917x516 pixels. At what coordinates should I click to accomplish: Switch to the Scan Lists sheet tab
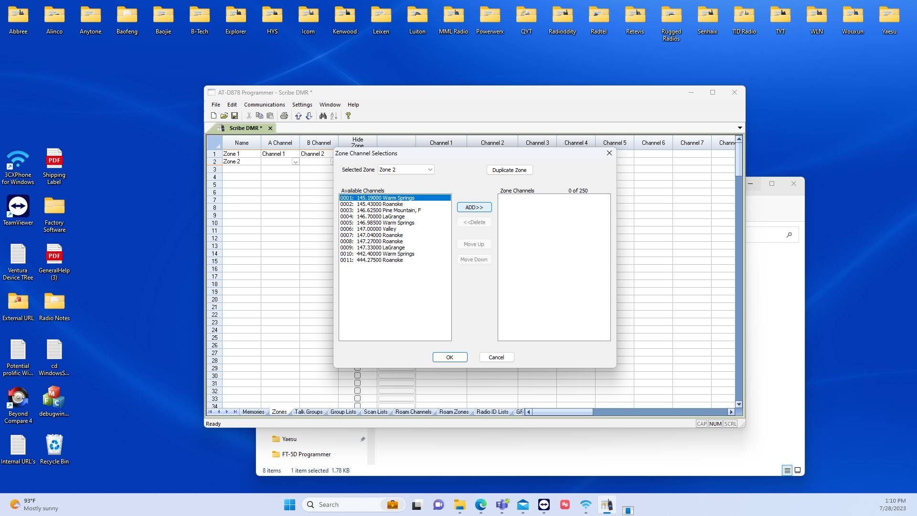pos(376,412)
